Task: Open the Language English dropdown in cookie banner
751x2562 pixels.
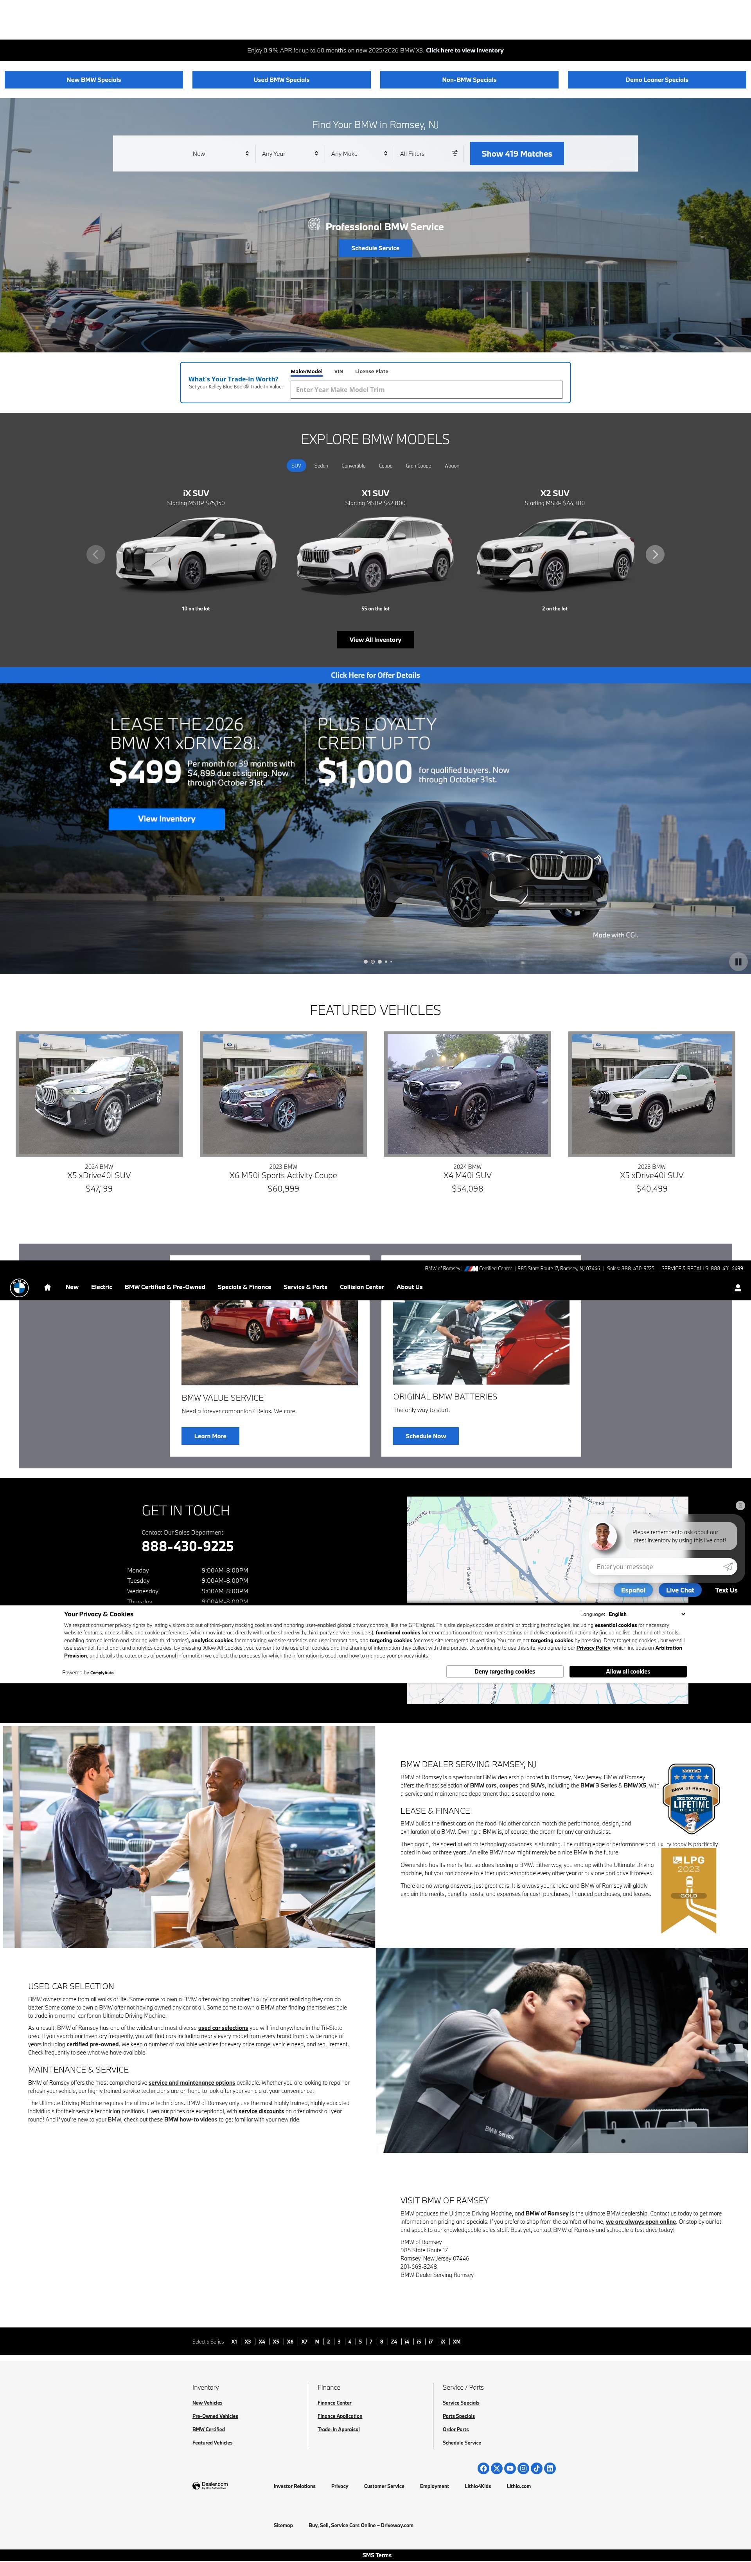Action: [646, 1614]
